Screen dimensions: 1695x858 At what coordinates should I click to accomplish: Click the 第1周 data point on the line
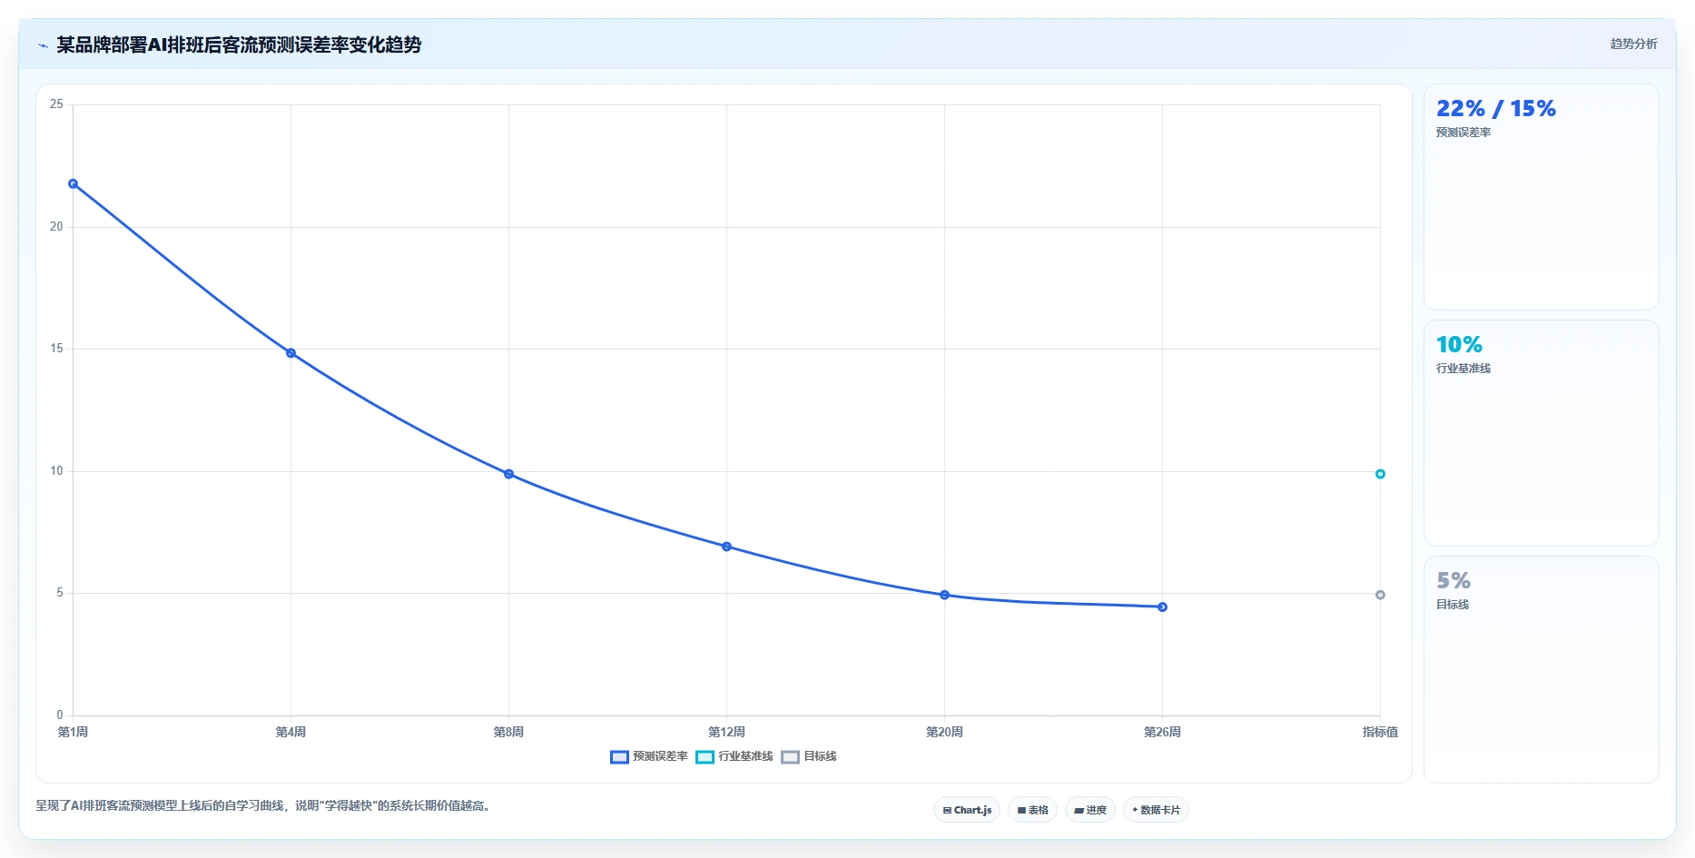coord(74,184)
